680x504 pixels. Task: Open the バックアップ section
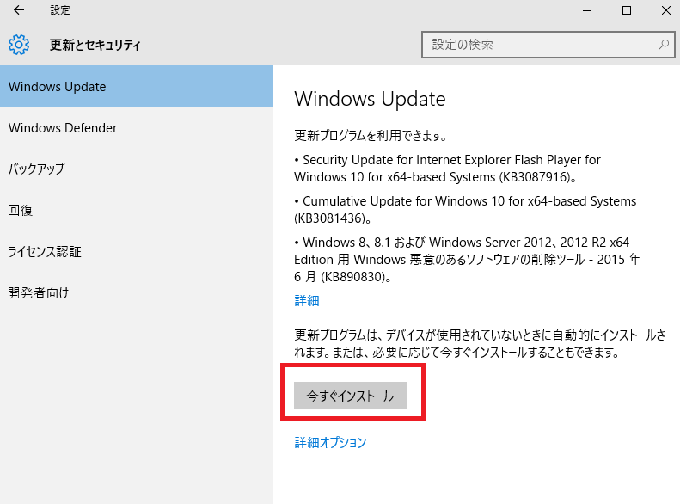pyautogui.click(x=137, y=169)
